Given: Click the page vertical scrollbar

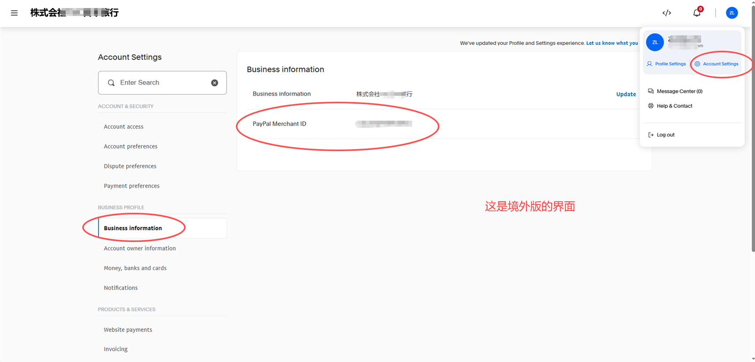Looking at the screenshot, I should pyautogui.click(x=753, y=127).
